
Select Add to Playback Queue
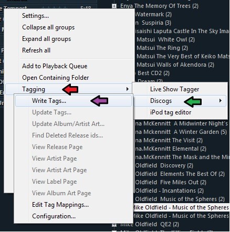[x=55, y=66]
